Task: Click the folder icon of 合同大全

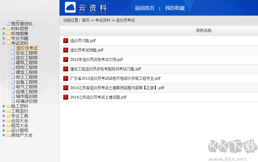Action: (9, 121)
